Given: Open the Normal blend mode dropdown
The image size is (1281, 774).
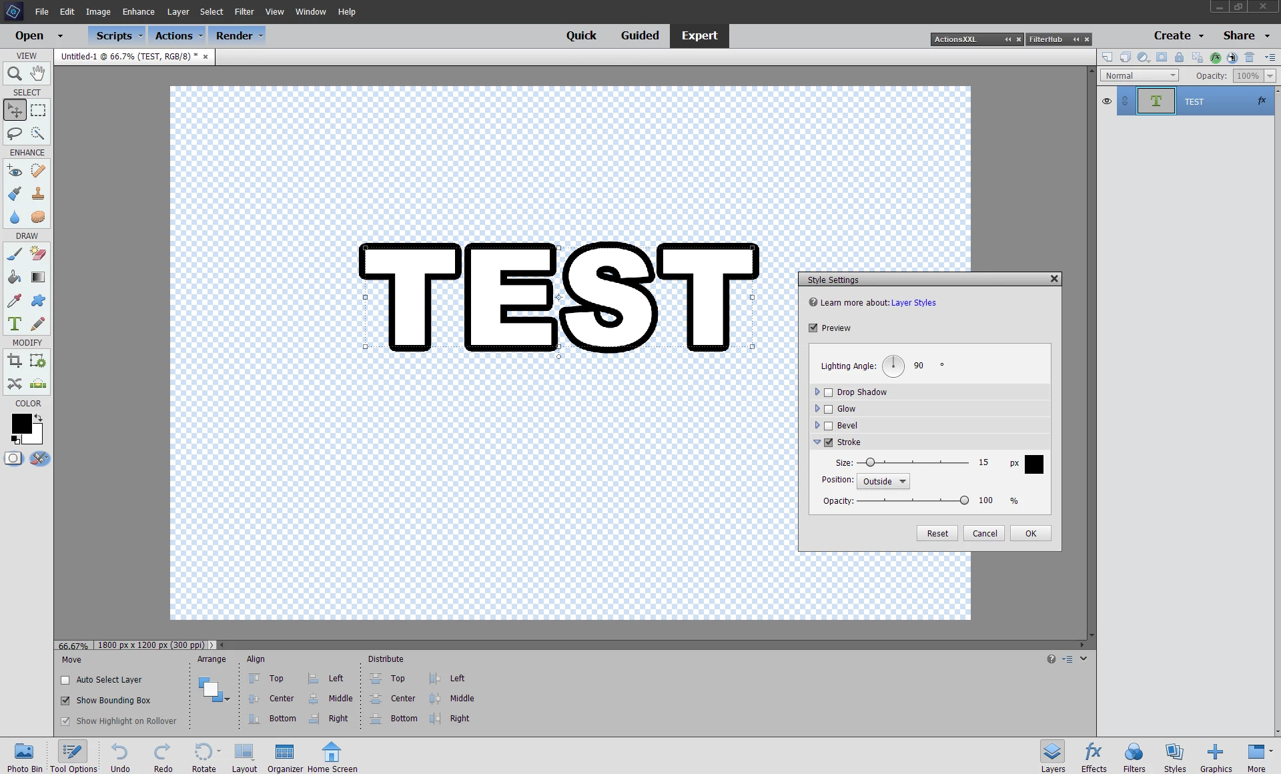Looking at the screenshot, I should (x=1140, y=75).
